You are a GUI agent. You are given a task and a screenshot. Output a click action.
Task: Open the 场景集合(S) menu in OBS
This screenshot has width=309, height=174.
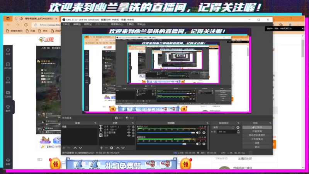(117, 24)
